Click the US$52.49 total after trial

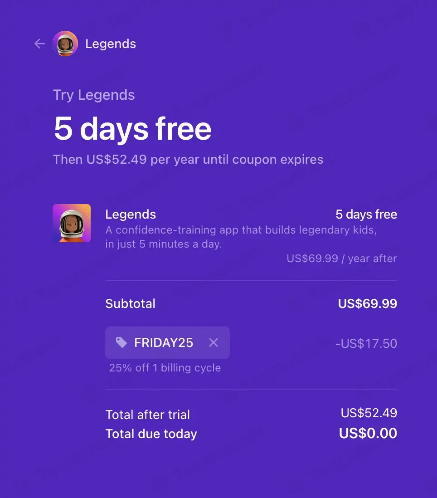pos(369,413)
